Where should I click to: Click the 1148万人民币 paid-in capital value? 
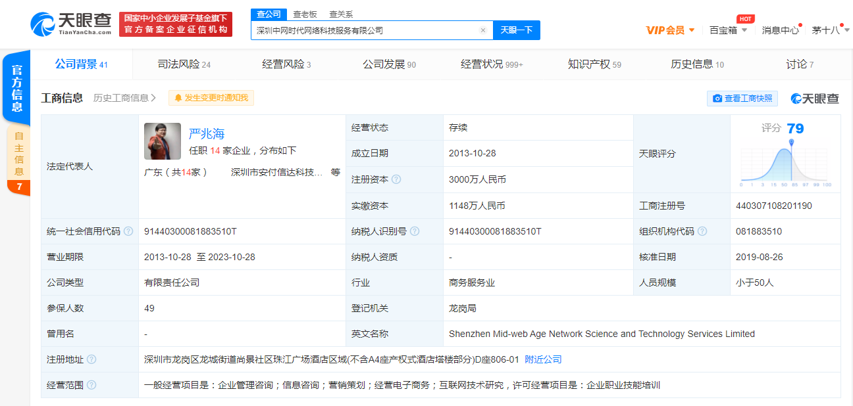click(x=477, y=206)
